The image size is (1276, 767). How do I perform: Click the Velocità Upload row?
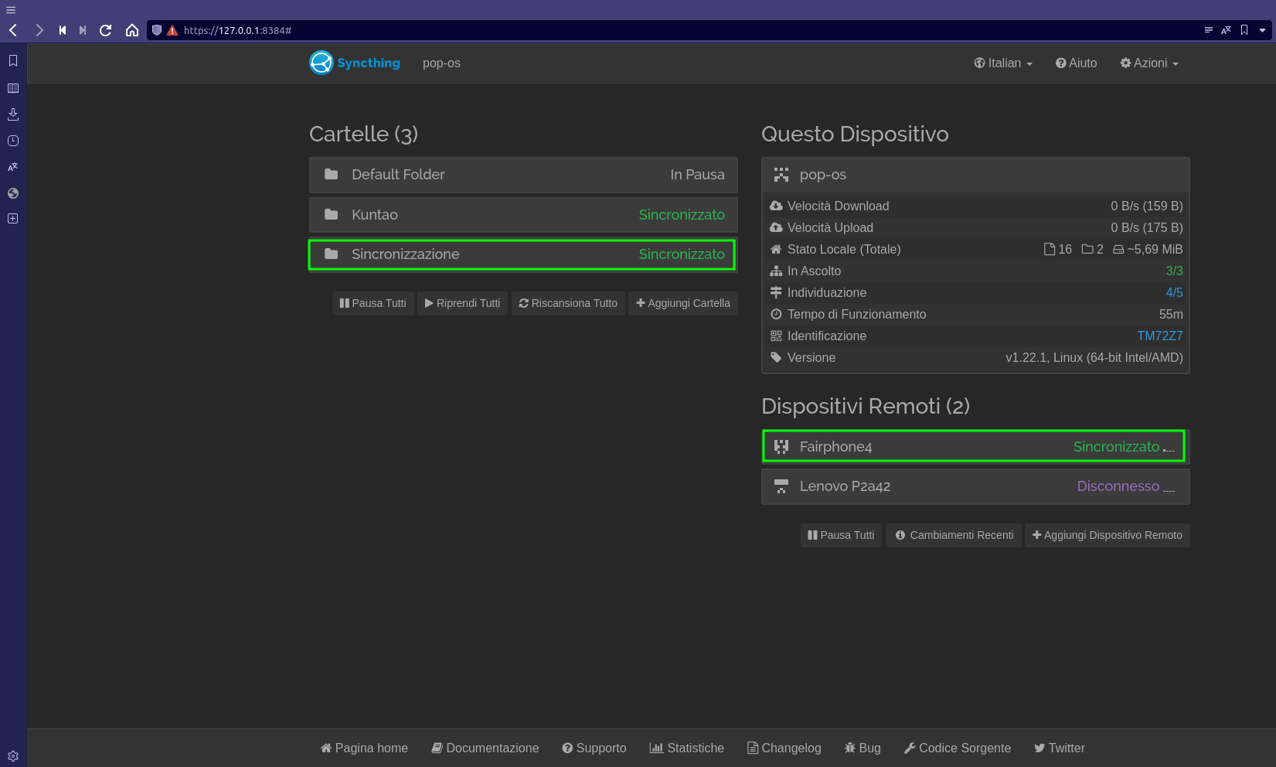tap(975, 227)
